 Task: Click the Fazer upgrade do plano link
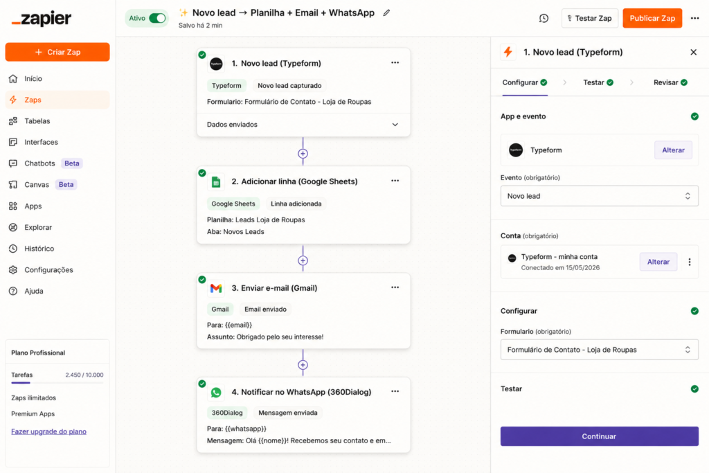tap(49, 431)
